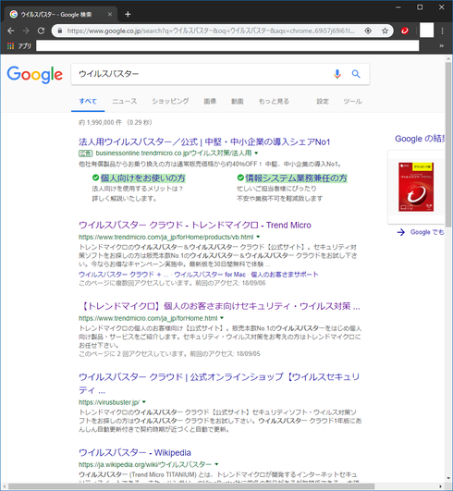Reload the Google search page
Viewport: 453px width, 491px height.
click(41, 31)
